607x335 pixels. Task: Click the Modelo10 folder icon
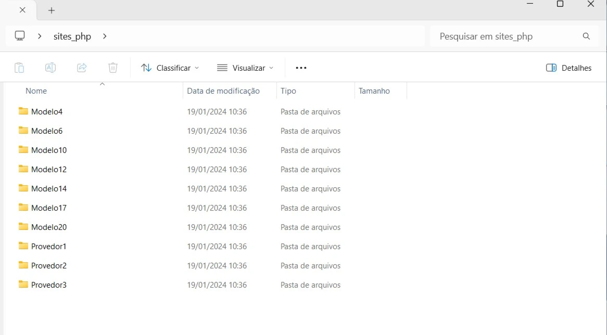pyautogui.click(x=23, y=149)
